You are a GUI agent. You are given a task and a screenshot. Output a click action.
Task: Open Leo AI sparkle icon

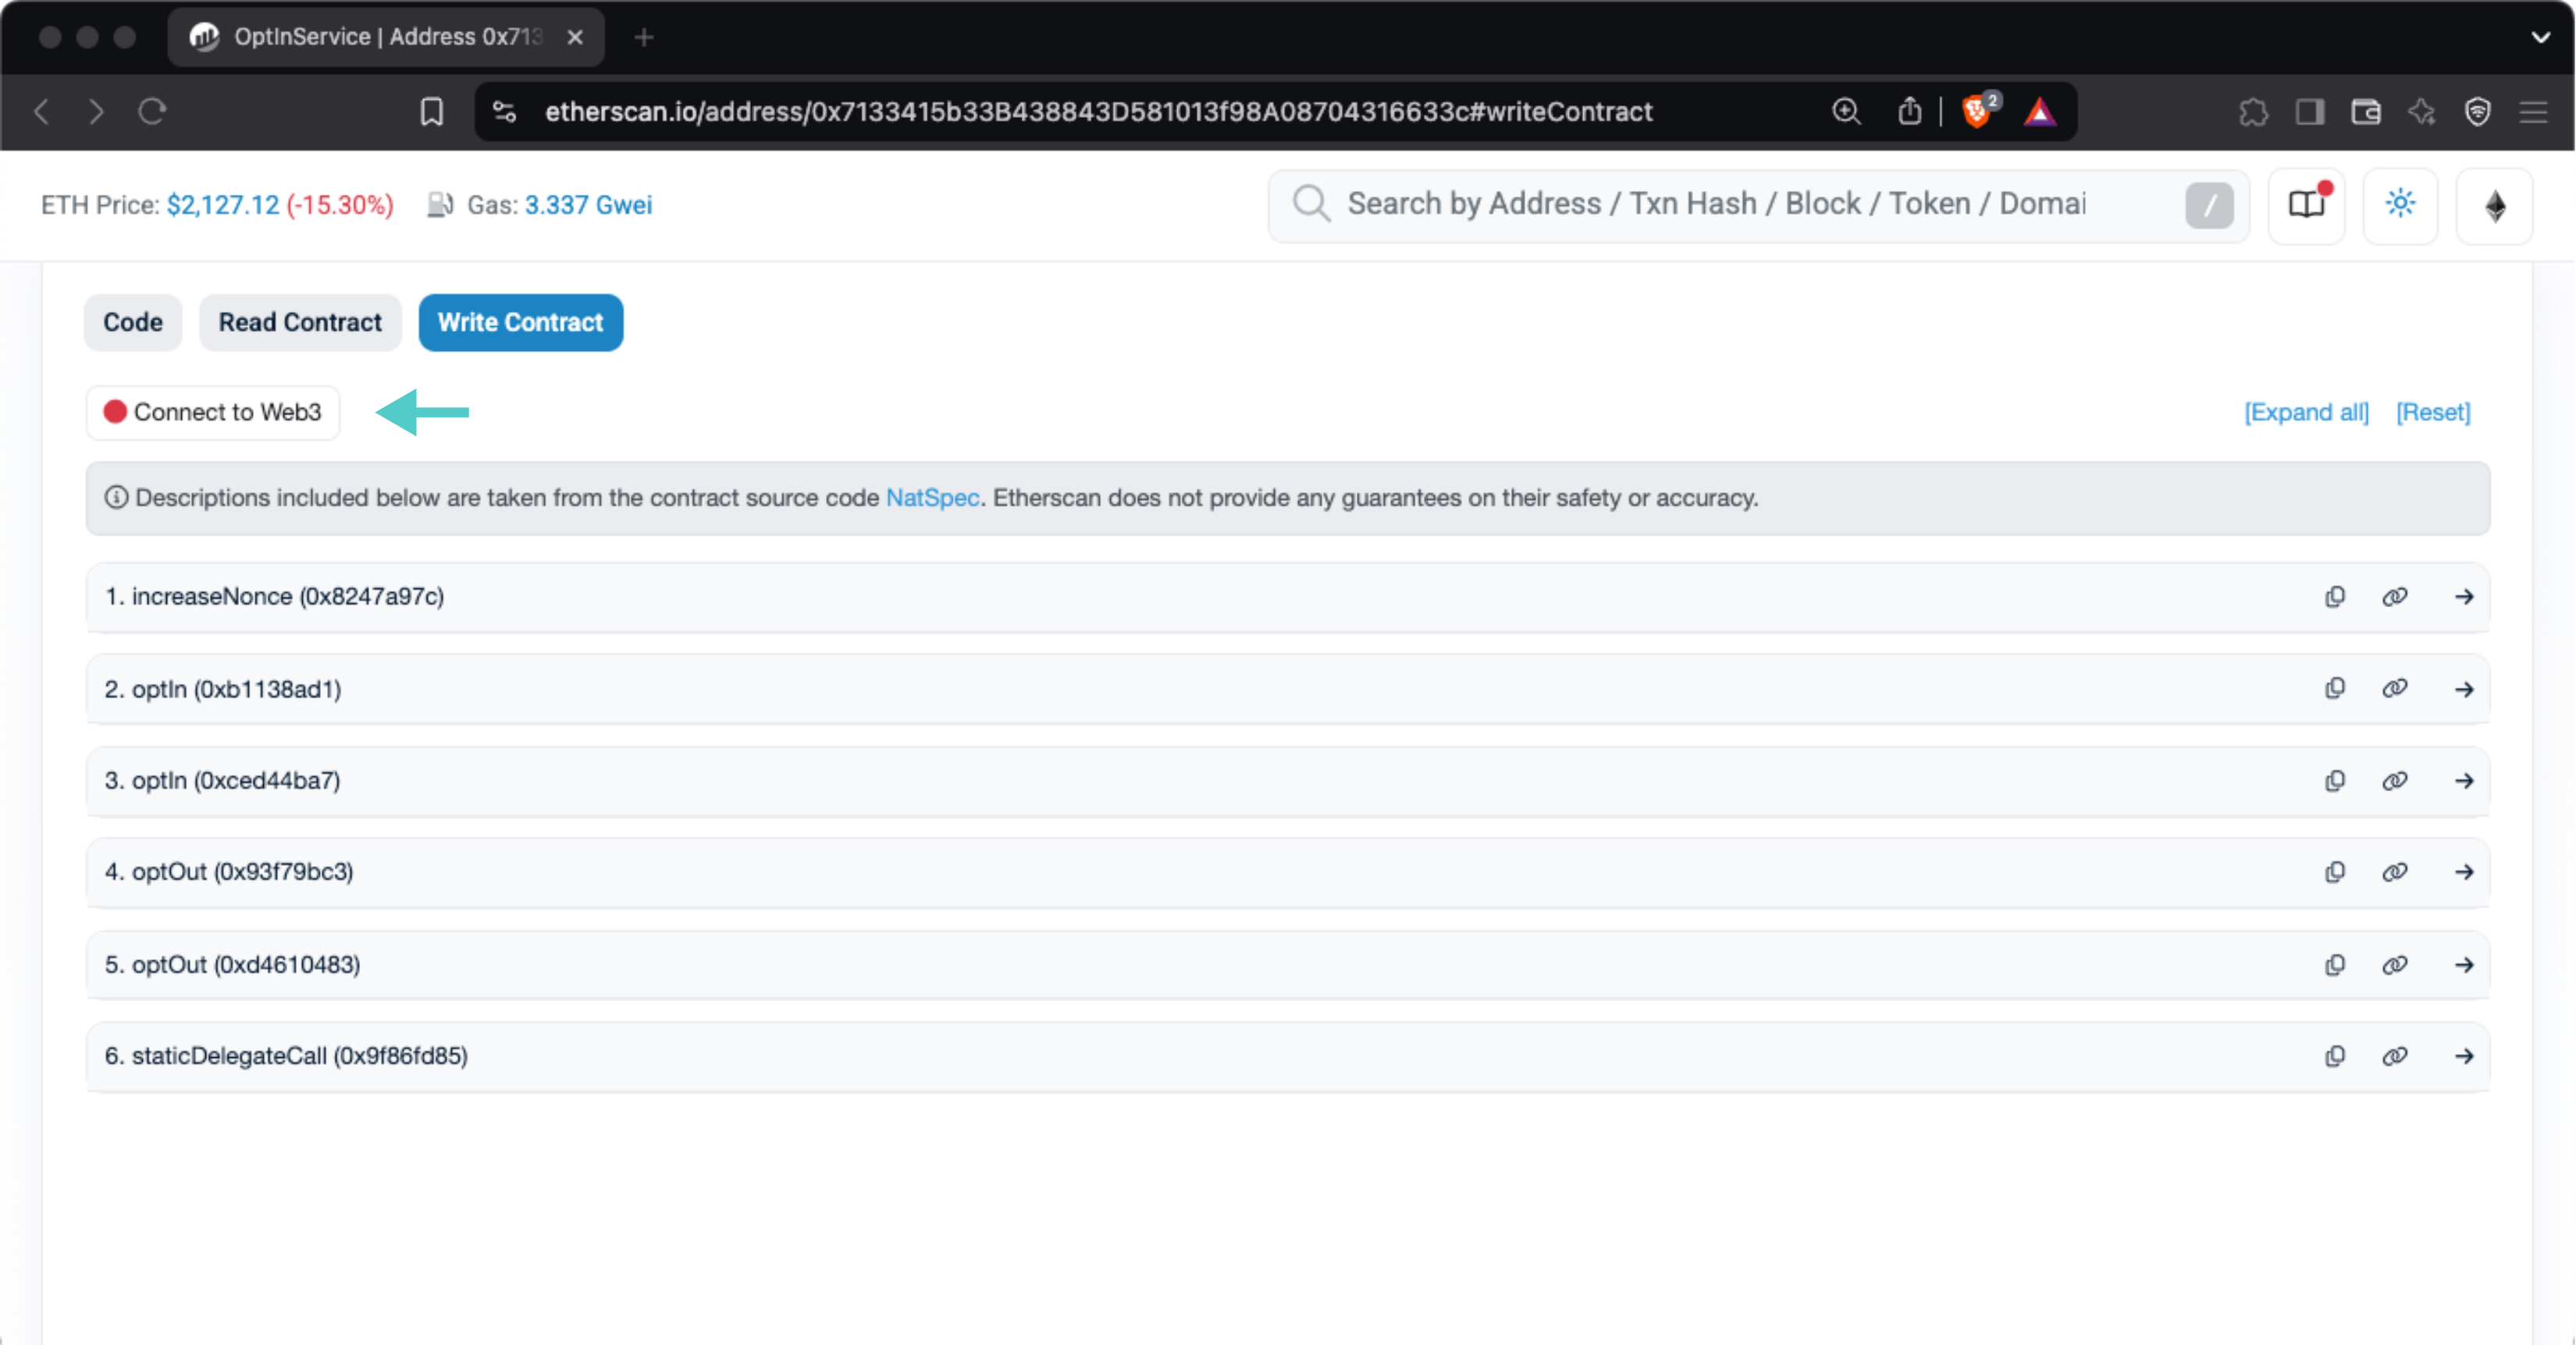point(2421,111)
